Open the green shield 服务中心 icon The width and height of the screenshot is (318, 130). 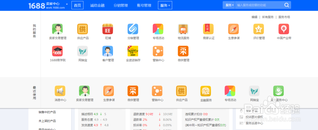tap(279, 91)
